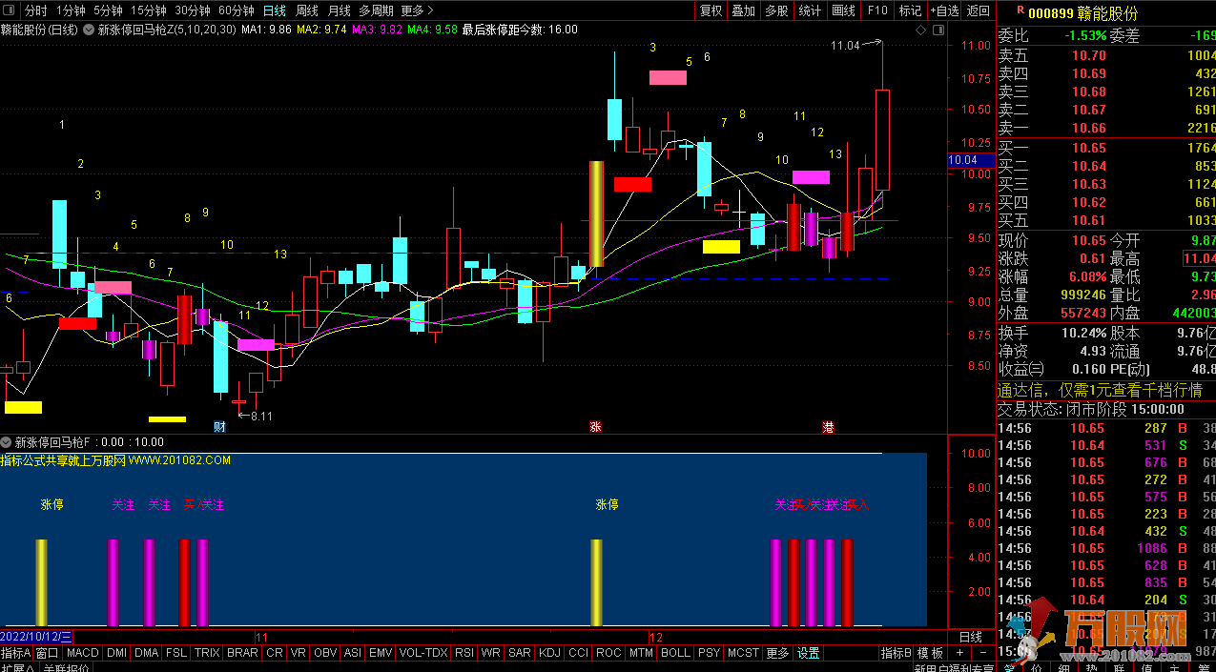Select the 模板 template tab
The image size is (1216, 672).
[930, 653]
